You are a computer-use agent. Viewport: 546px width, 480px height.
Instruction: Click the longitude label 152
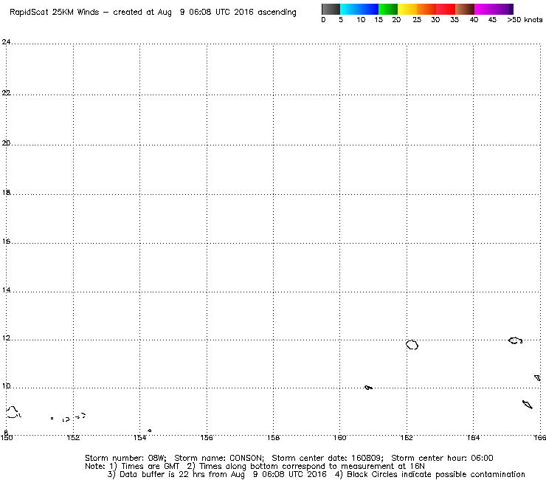[x=73, y=438]
